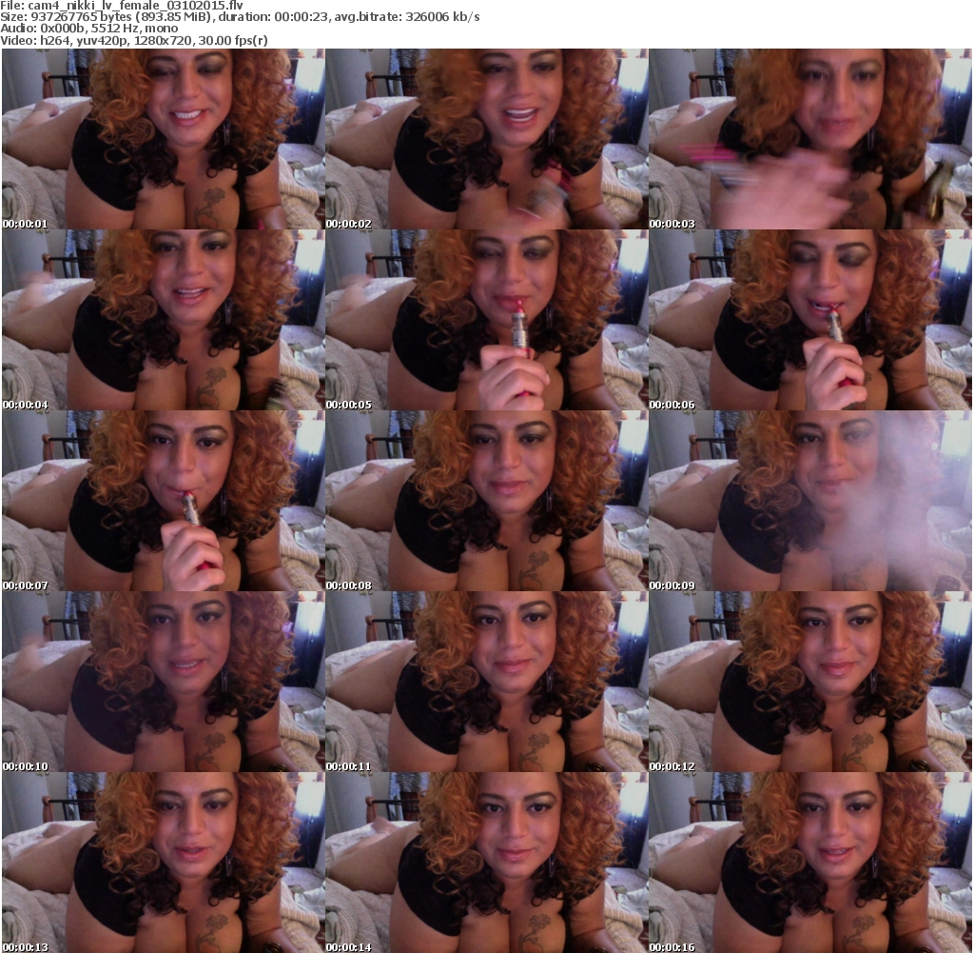
Task: Select the frame at 00:00:14
Action: coord(486,863)
